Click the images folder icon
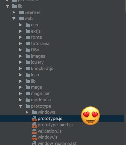 (x=28, y=56)
